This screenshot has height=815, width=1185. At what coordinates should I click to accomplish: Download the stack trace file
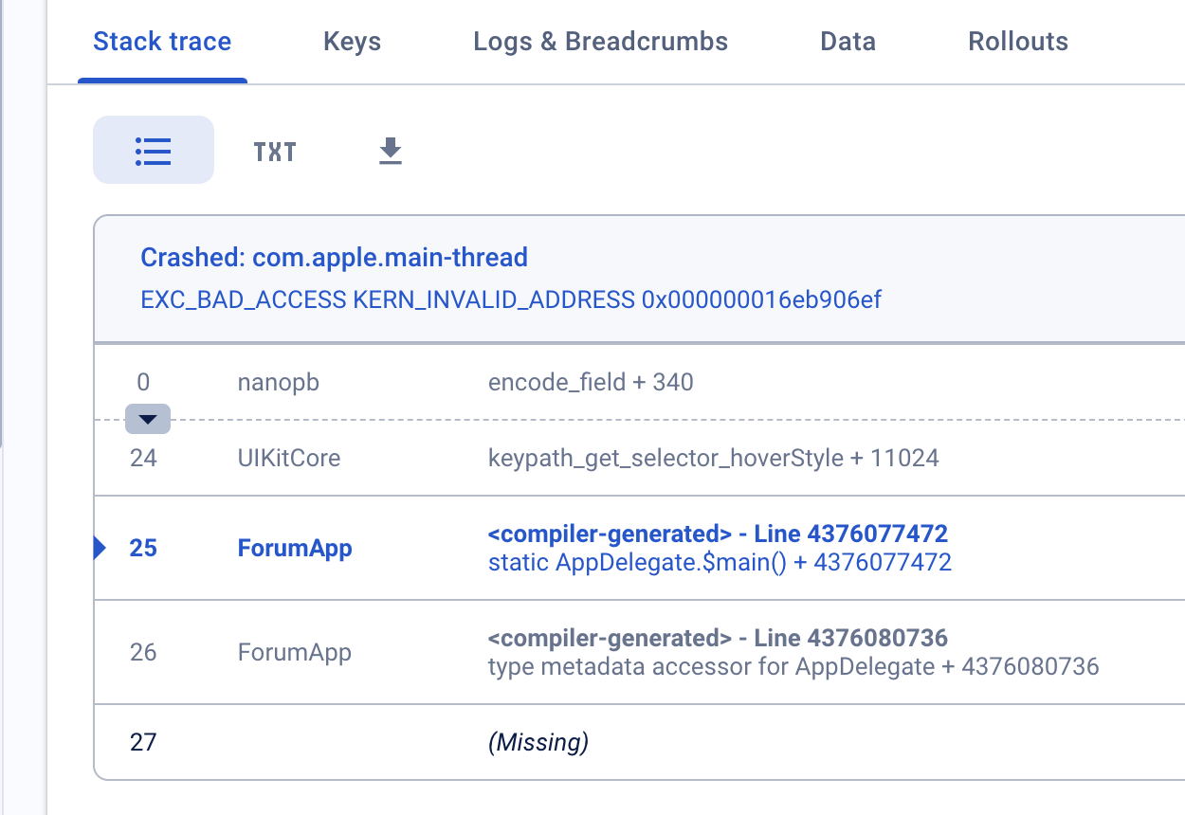pos(391,151)
